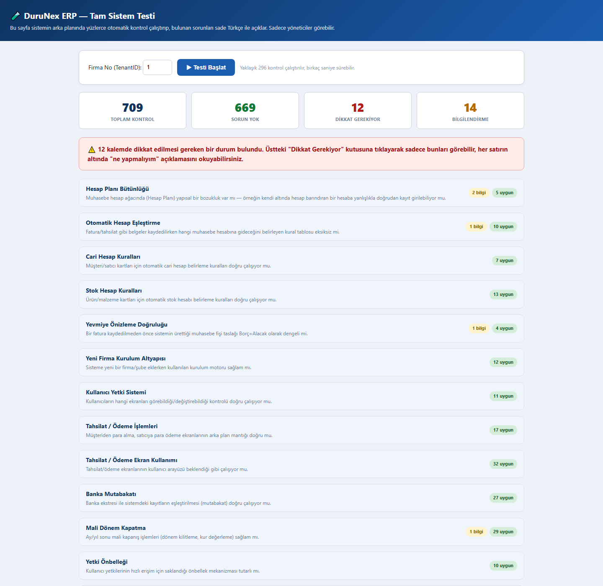Screen dimensions: 603x586
Task: Expand Yevmiye Önizleme Doğruluğu details
Action: 301,329
